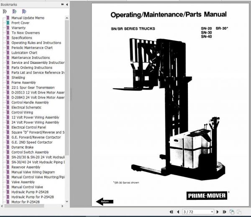Open the Manual Update Memo bookmark
This screenshot has height=217, width=251.
pos(28,18)
